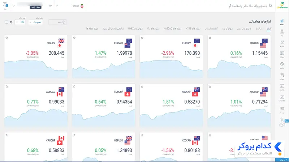Favorite EURJPY with its star
This screenshot has width=289, height=162.
(142, 38)
